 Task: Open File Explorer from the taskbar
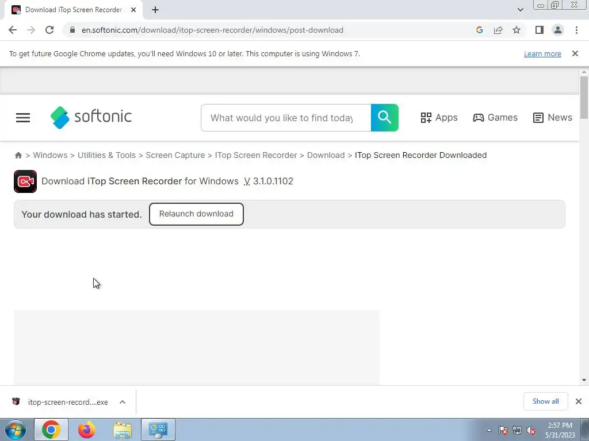[x=123, y=430]
